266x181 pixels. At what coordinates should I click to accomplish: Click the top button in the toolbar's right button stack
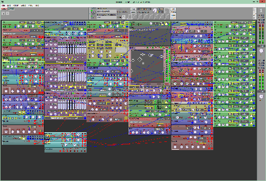173,9
